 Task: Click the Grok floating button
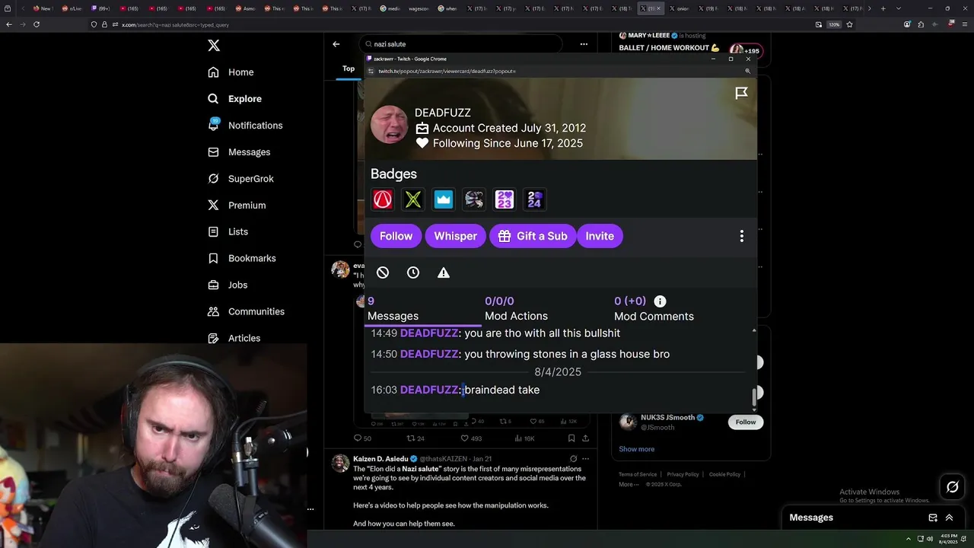pyautogui.click(x=952, y=487)
